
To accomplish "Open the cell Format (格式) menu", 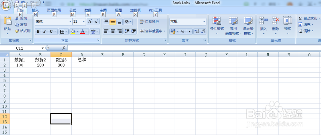I will click(x=288, y=26).
